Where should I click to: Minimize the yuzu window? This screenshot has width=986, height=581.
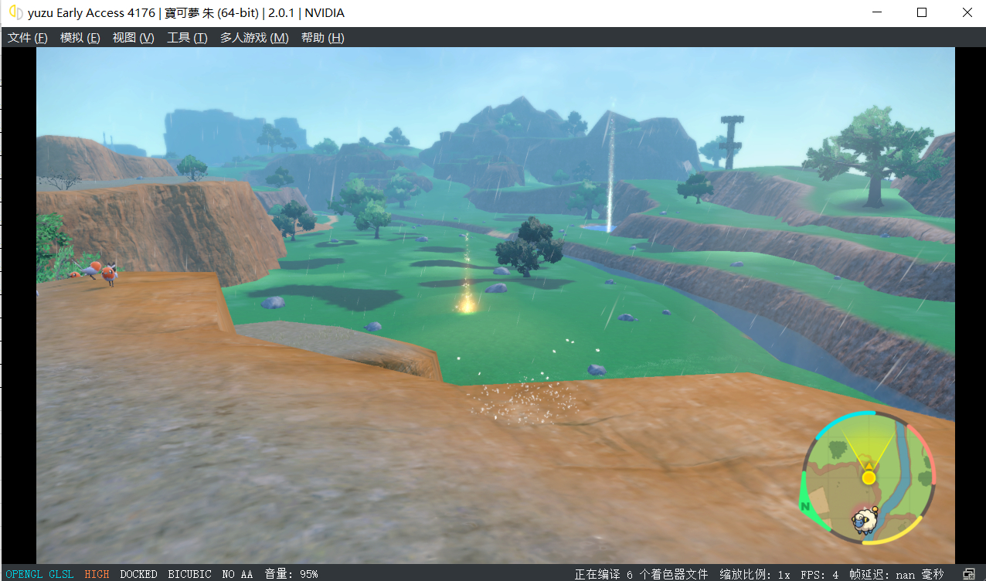pyautogui.click(x=877, y=13)
